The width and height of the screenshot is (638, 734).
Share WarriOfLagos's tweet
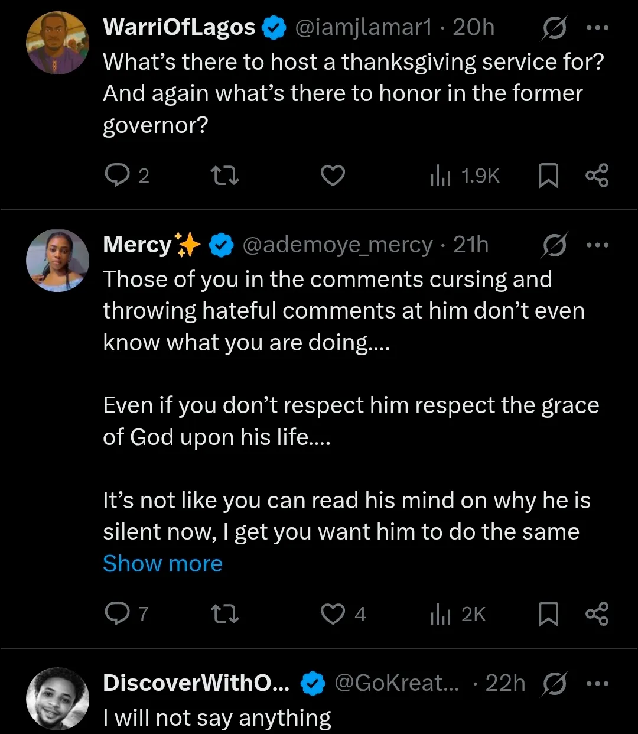click(x=597, y=176)
